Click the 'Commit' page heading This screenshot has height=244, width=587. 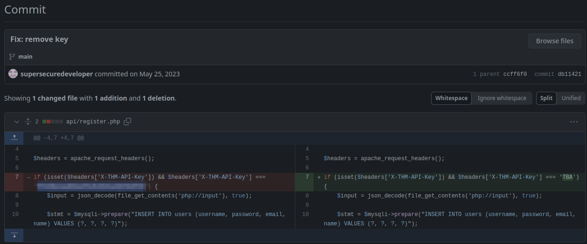pos(25,9)
